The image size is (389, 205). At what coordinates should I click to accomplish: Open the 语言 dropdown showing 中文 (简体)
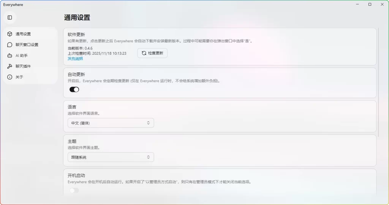[x=111, y=123]
